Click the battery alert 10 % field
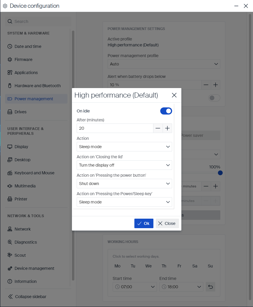 pos(154,85)
